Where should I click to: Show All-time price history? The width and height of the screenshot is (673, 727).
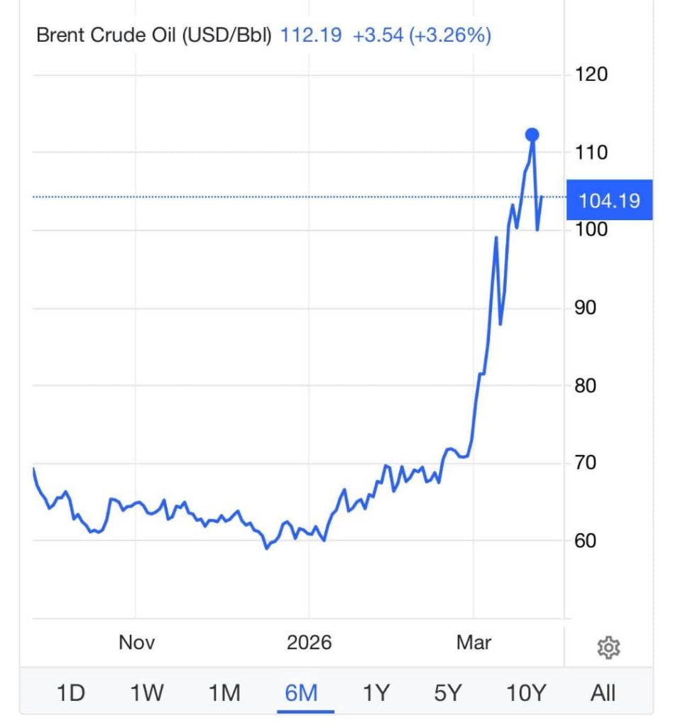(x=603, y=692)
